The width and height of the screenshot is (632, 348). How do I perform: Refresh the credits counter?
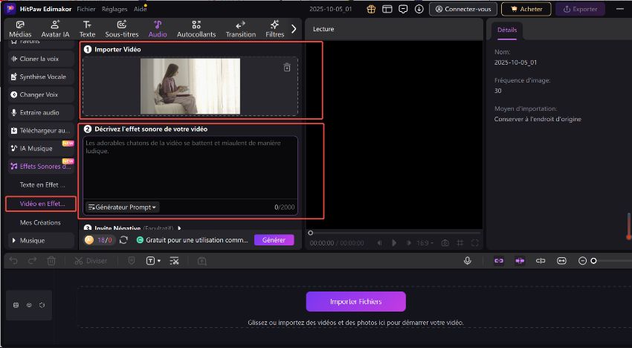click(123, 240)
